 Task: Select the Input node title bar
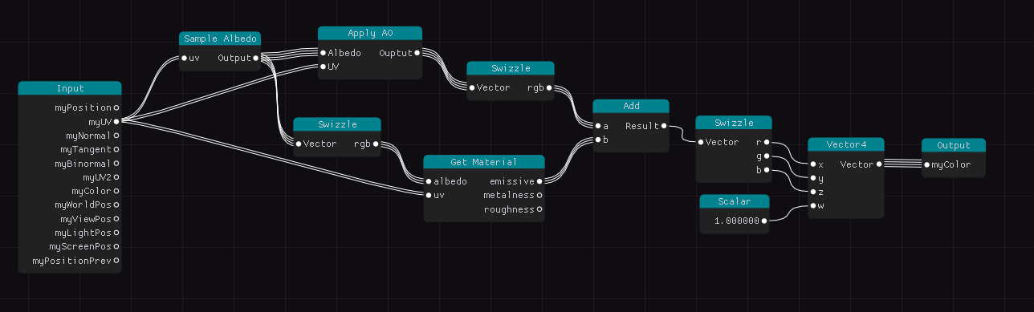70,88
